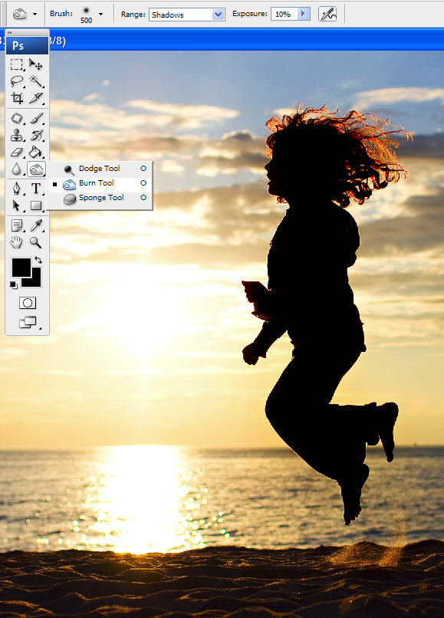Pick the Lasso tool
This screenshot has width=444, height=618.
coord(17,81)
